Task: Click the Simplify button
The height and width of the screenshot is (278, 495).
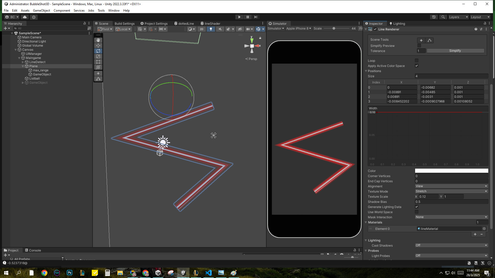Action: (455, 51)
